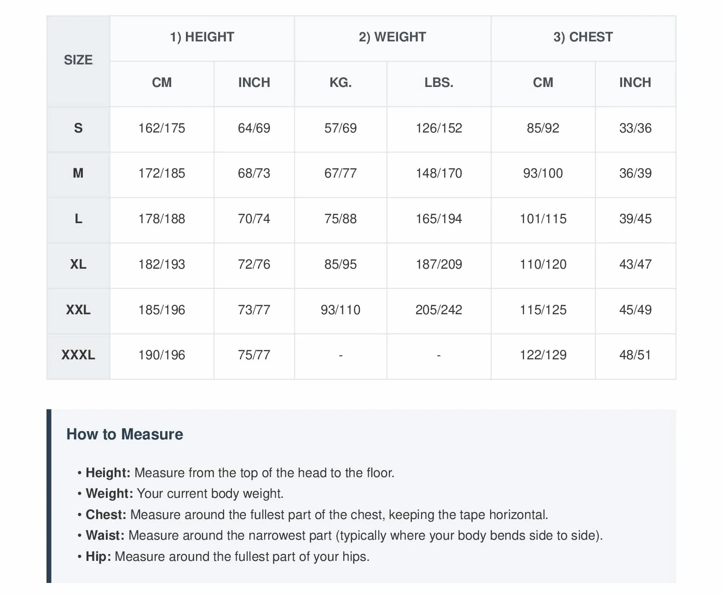Click the XXL size row label
The image size is (722, 594).
pos(78,311)
